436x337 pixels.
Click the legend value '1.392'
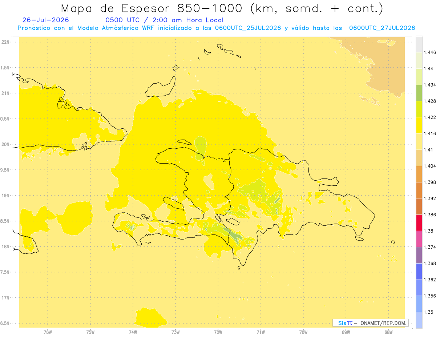[x=430, y=198]
